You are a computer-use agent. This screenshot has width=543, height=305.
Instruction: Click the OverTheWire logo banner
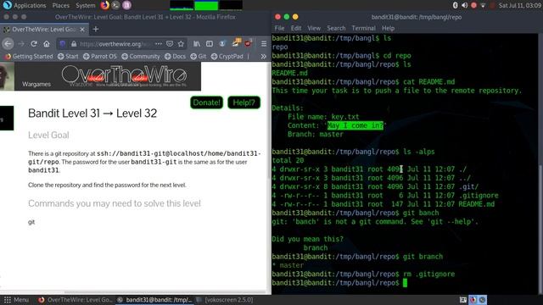pos(124,75)
